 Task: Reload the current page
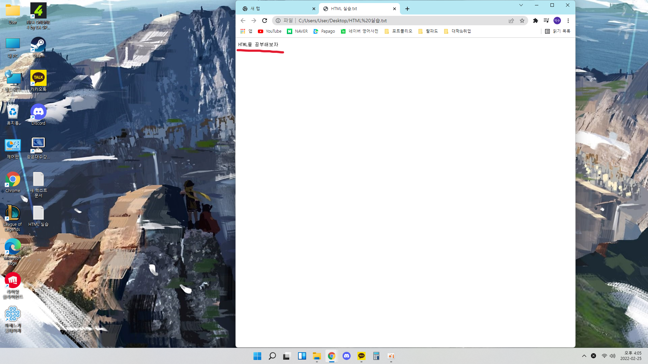coord(265,21)
